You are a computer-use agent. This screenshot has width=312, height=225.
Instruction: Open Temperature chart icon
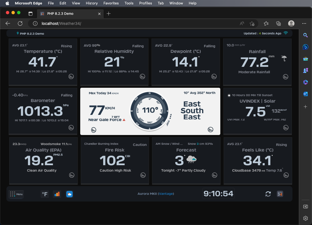point(71,76)
